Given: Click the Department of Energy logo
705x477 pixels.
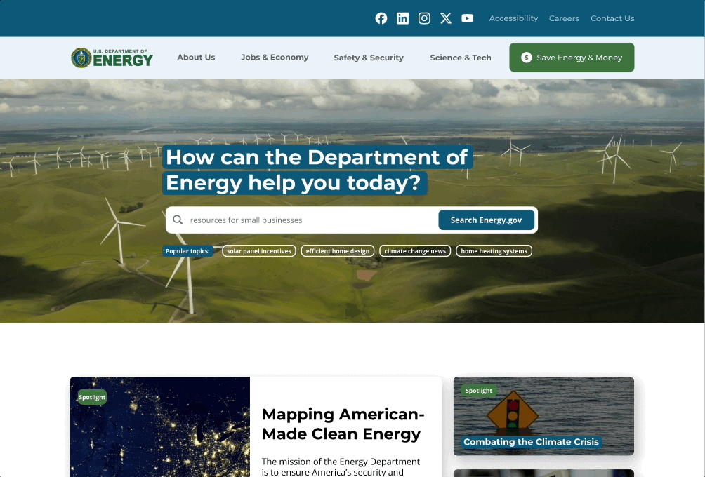Looking at the screenshot, I should [112, 58].
